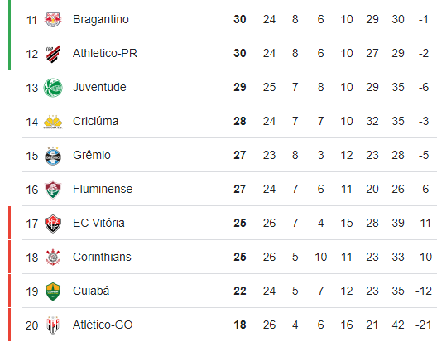Click the EC Vitória red-black crest
The image size is (437, 342).
(53, 224)
